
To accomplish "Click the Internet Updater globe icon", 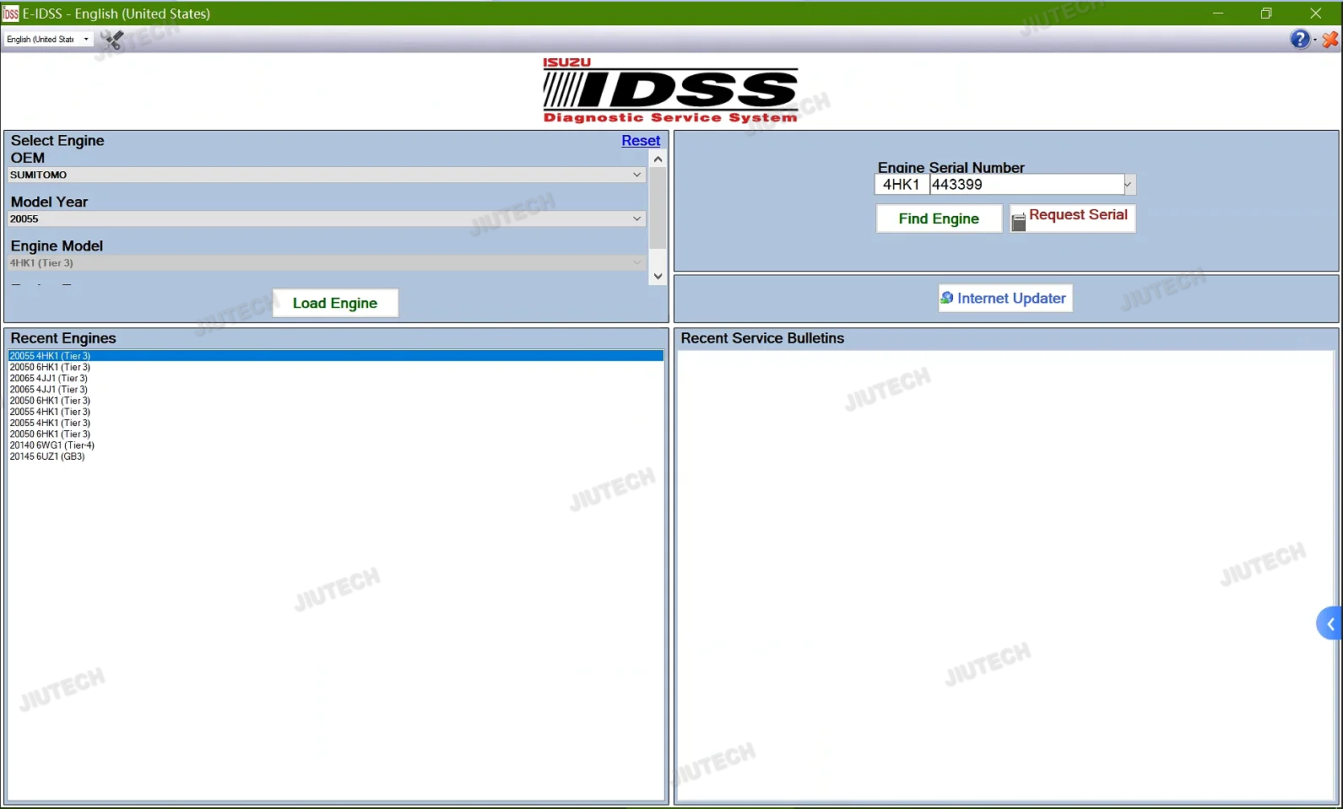I will [x=947, y=298].
